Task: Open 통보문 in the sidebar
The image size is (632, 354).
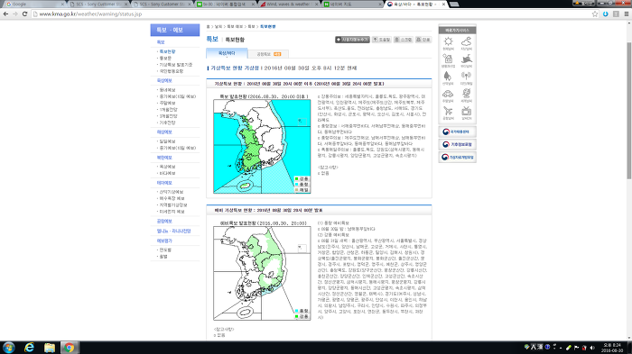Action: [165, 59]
